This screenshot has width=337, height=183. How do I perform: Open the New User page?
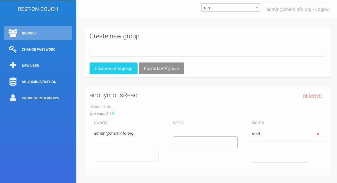point(38,66)
